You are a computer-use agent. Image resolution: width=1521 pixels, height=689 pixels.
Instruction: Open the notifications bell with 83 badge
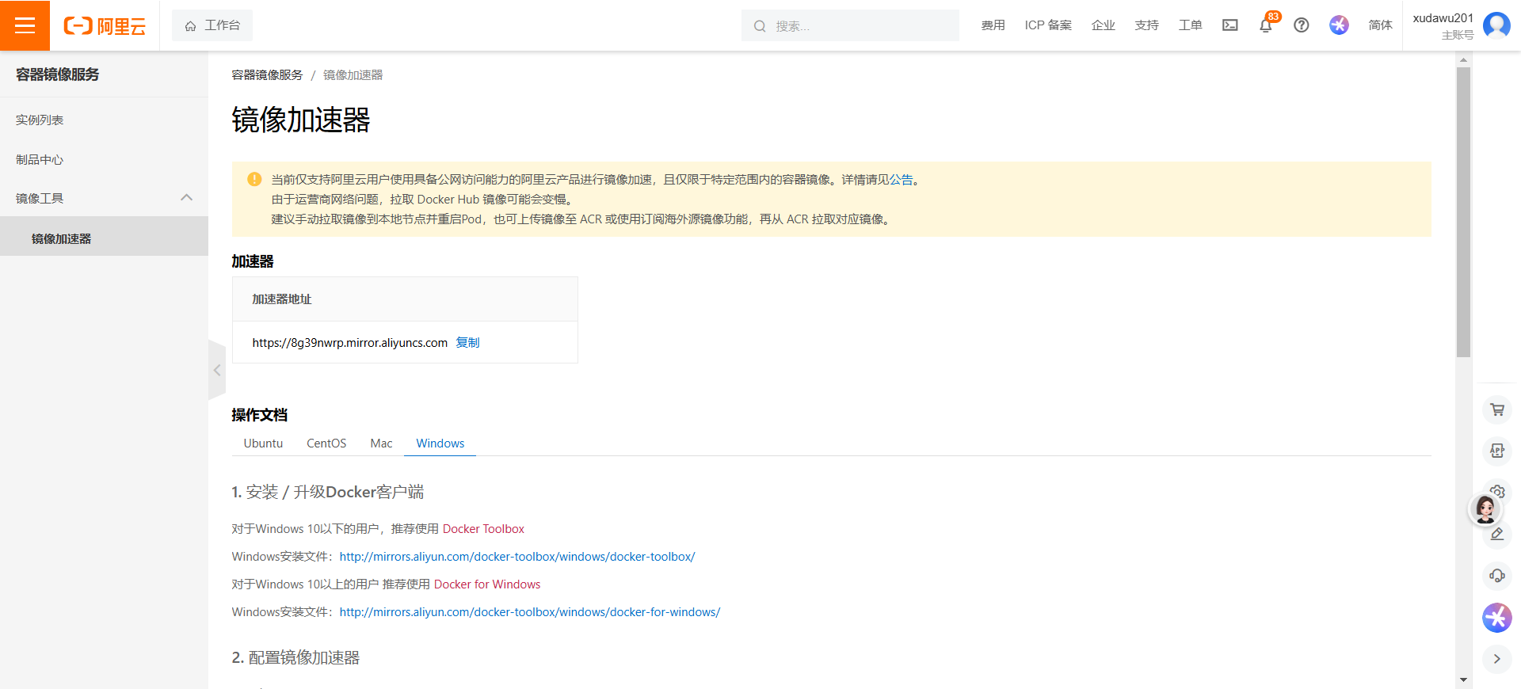click(x=1266, y=25)
